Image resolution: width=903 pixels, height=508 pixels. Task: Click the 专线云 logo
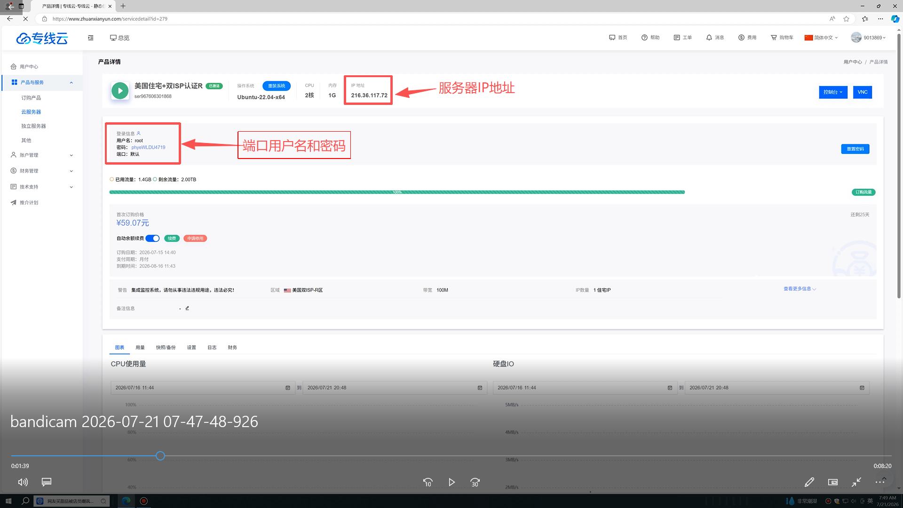(42, 38)
